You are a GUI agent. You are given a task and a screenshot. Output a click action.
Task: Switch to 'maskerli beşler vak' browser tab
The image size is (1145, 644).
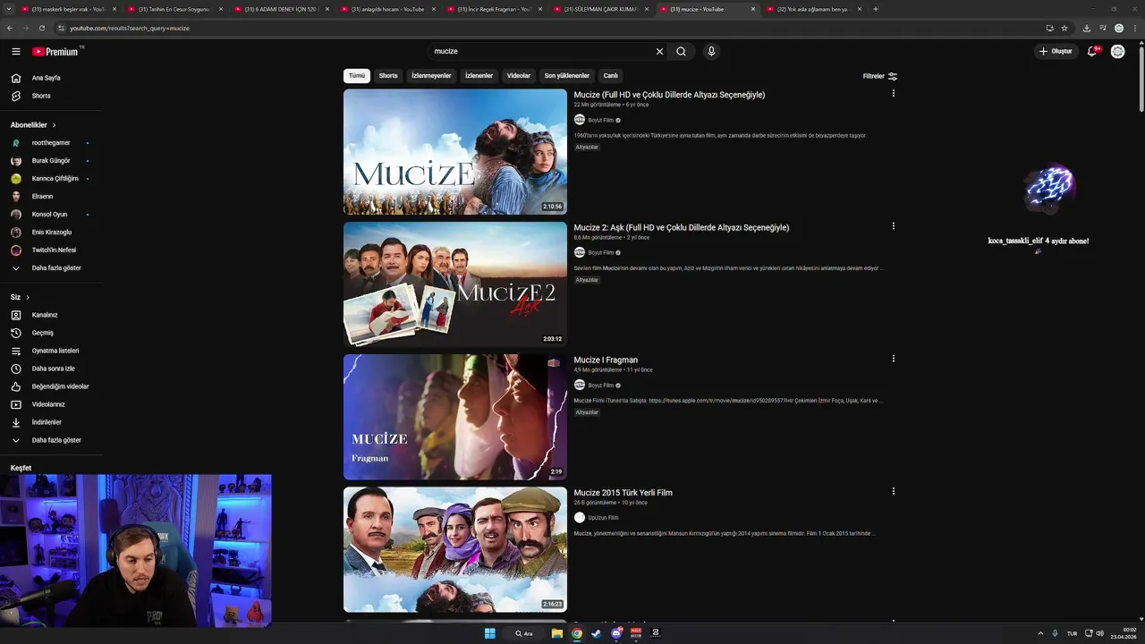pyautogui.click(x=68, y=9)
